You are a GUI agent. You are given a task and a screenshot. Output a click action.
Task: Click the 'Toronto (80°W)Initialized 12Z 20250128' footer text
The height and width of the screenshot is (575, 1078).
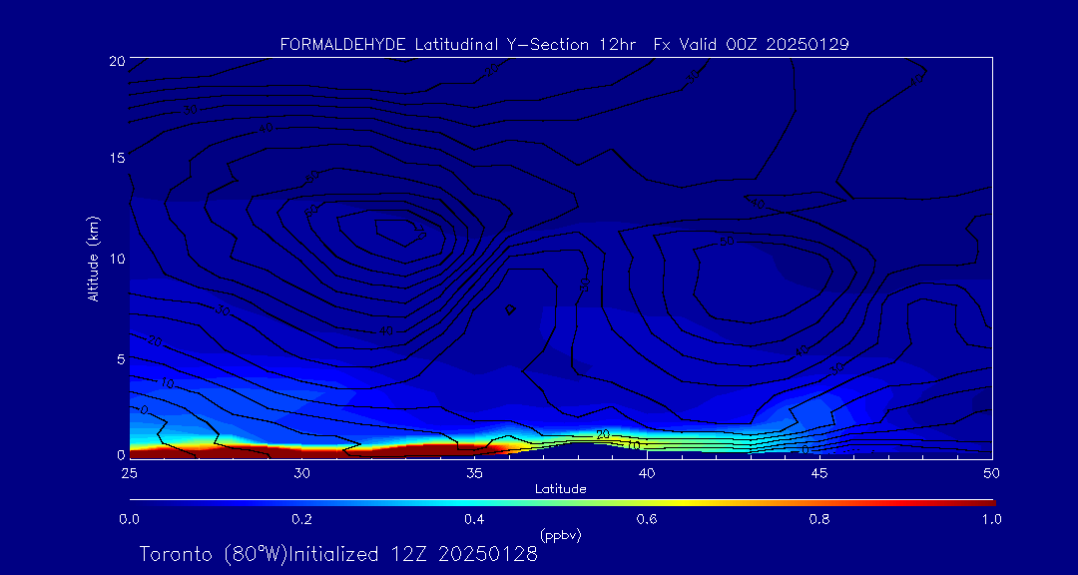coord(338,554)
